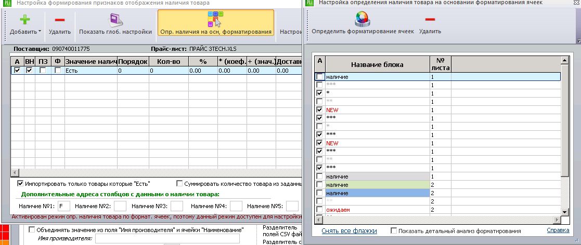Click supplier number 090740011775
The height and width of the screenshot is (245, 581).
coord(71,49)
